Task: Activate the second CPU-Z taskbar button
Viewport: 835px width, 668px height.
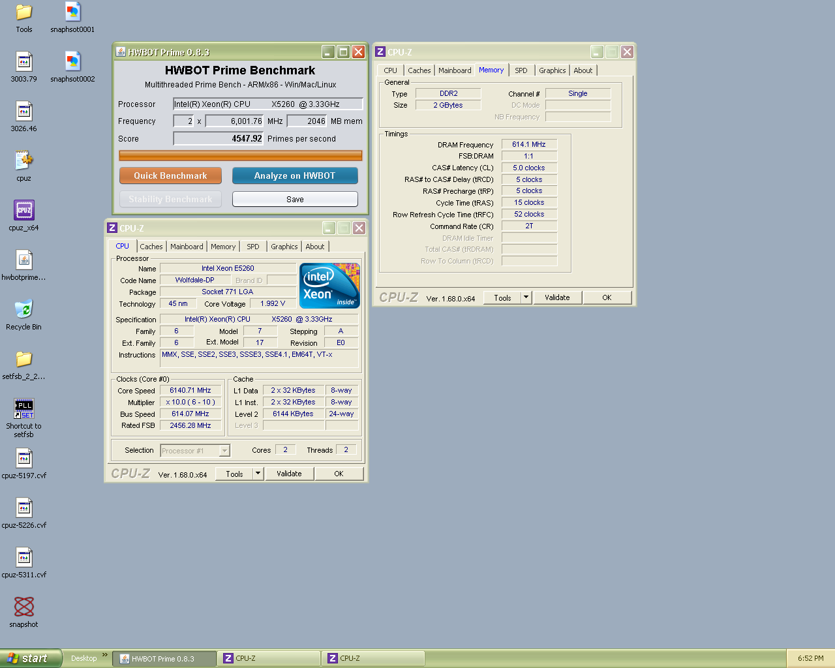Action: (x=373, y=659)
